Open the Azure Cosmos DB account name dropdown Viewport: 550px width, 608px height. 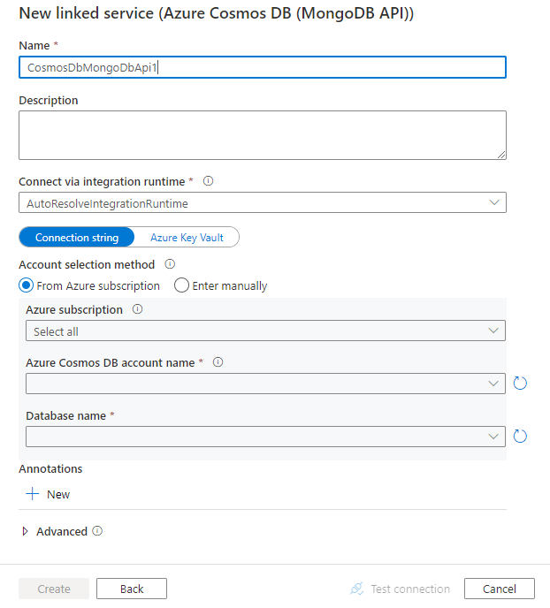(x=265, y=384)
